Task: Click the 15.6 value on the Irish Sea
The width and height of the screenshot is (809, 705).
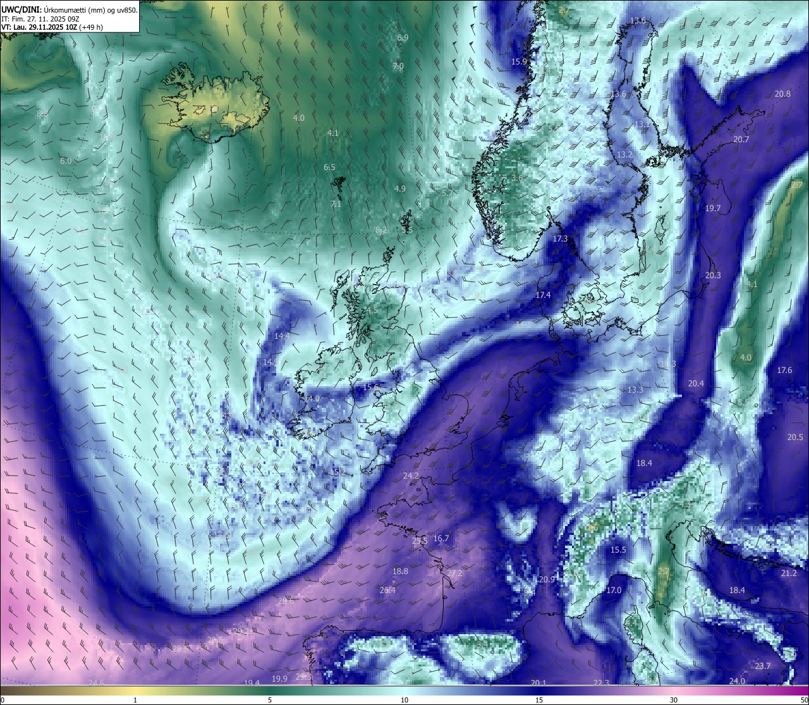Action: coord(370,387)
